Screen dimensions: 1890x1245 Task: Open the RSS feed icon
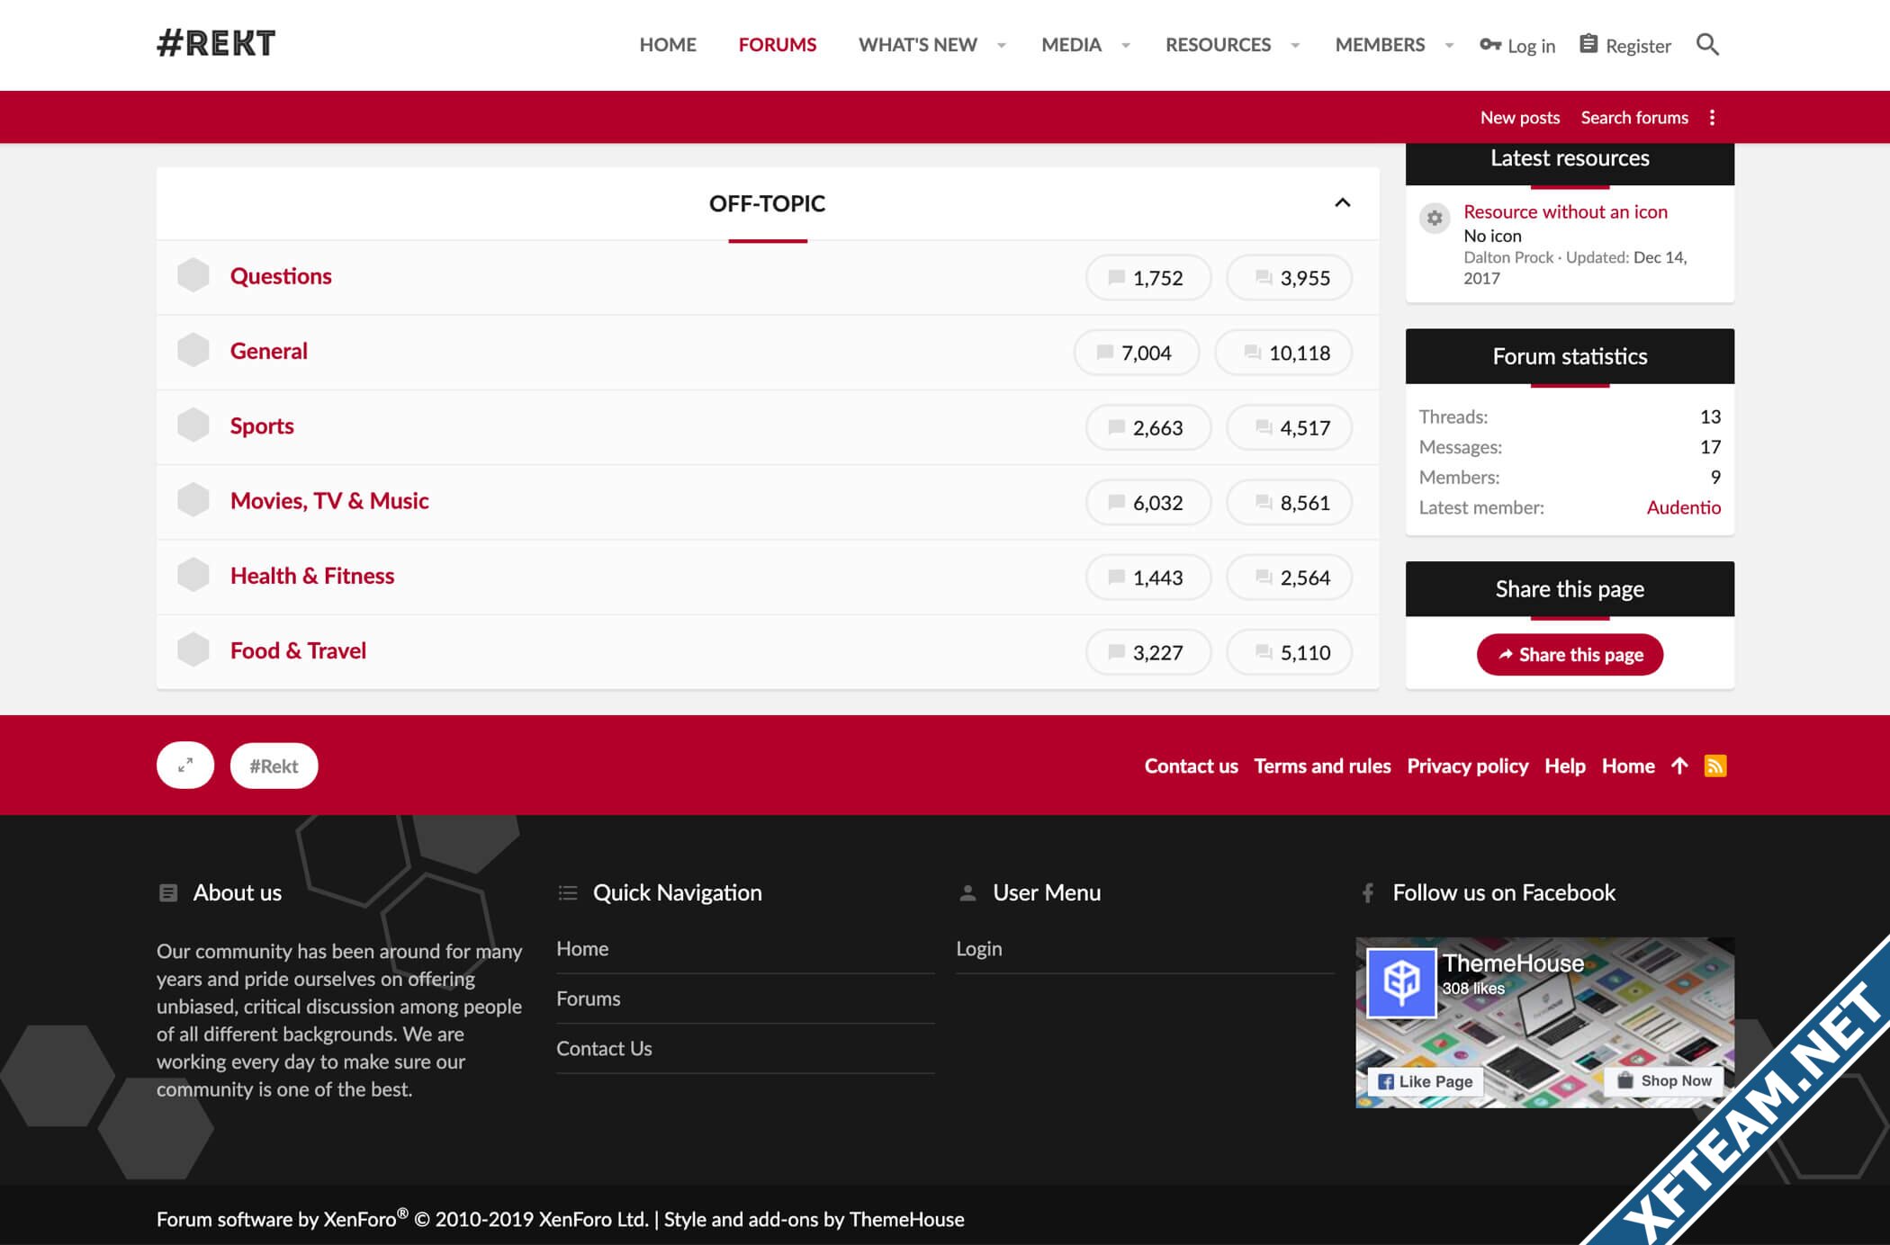(1715, 766)
